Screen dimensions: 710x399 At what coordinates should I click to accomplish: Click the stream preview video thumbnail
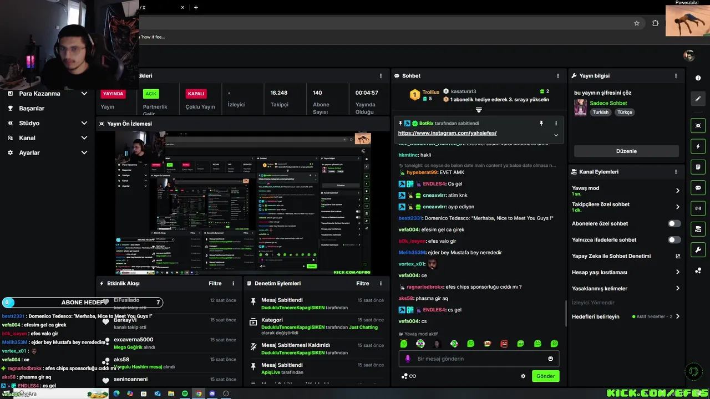243,203
